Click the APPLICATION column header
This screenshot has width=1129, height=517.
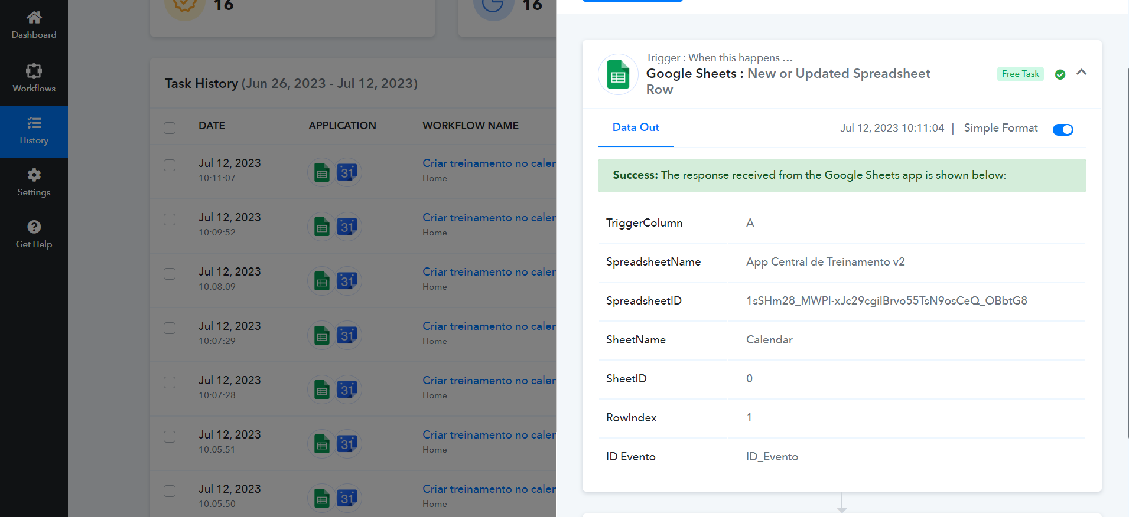pos(342,126)
